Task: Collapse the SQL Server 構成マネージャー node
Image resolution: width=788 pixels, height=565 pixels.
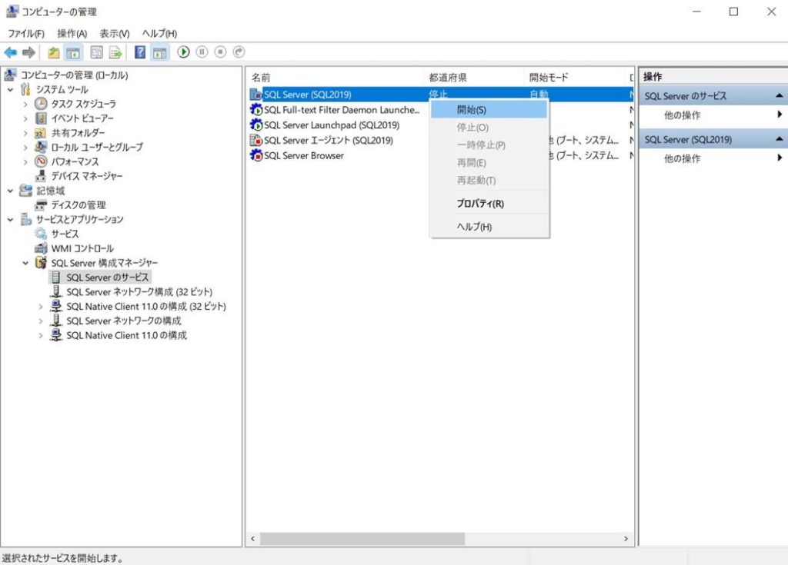Action: 25,263
